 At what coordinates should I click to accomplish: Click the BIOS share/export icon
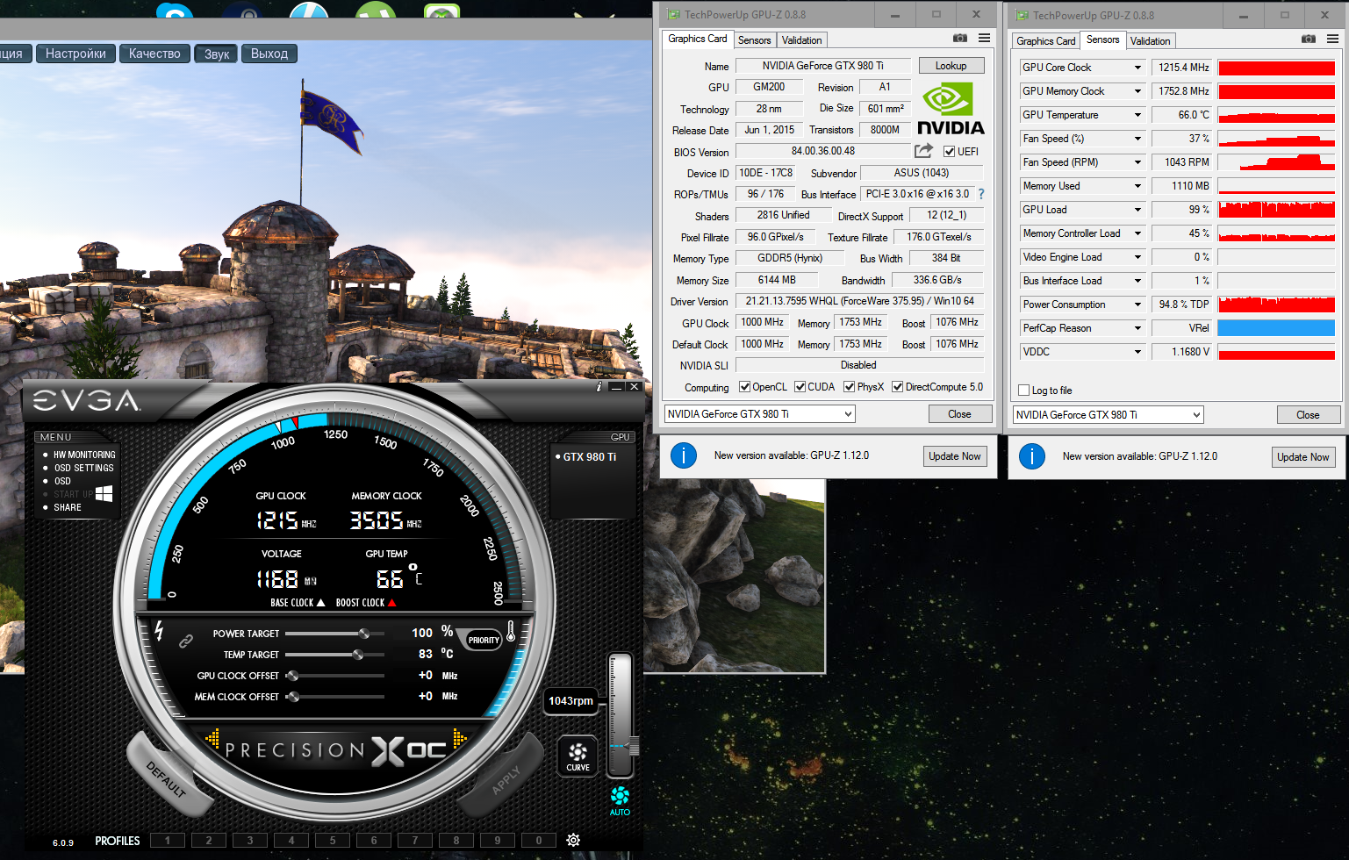(923, 151)
